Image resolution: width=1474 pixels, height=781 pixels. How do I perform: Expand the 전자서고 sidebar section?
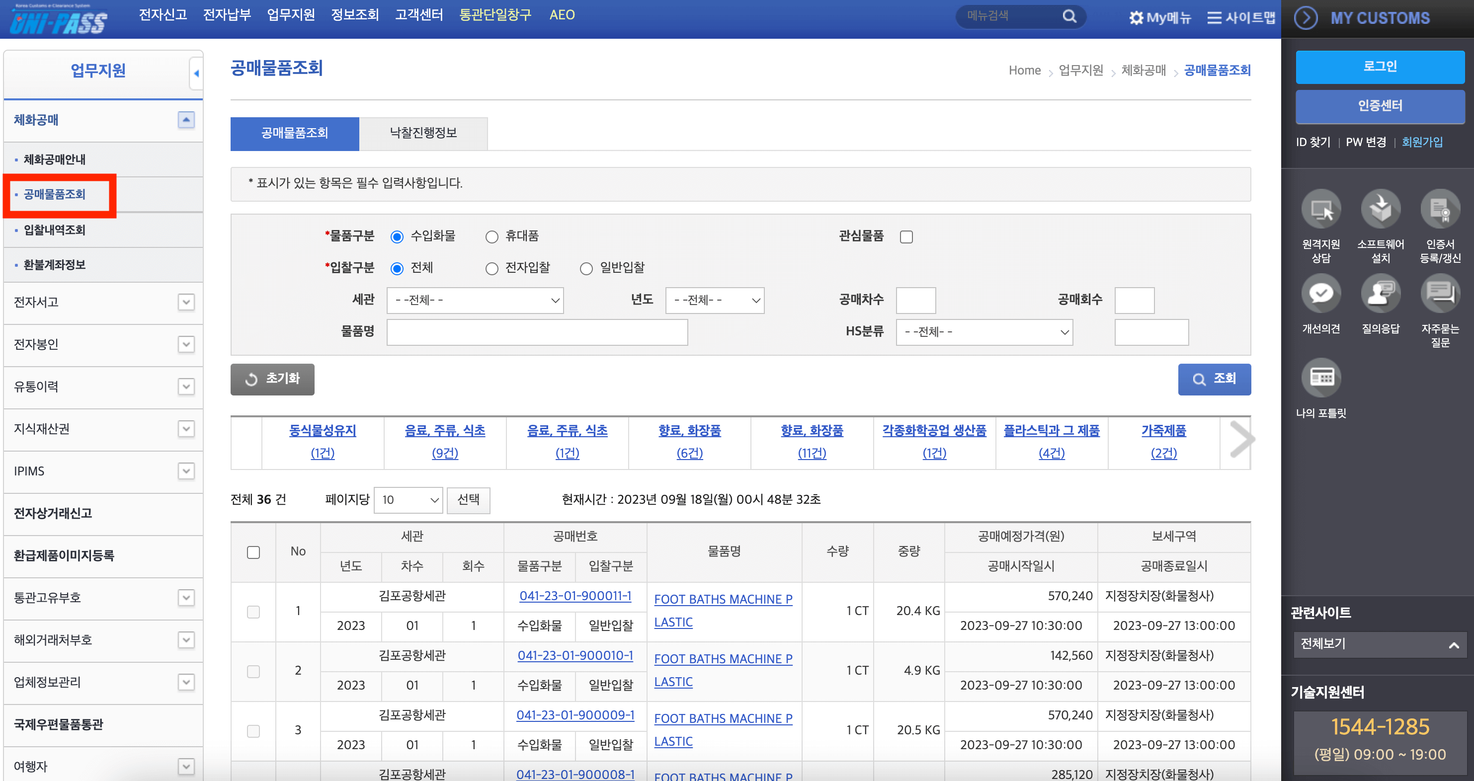[186, 302]
